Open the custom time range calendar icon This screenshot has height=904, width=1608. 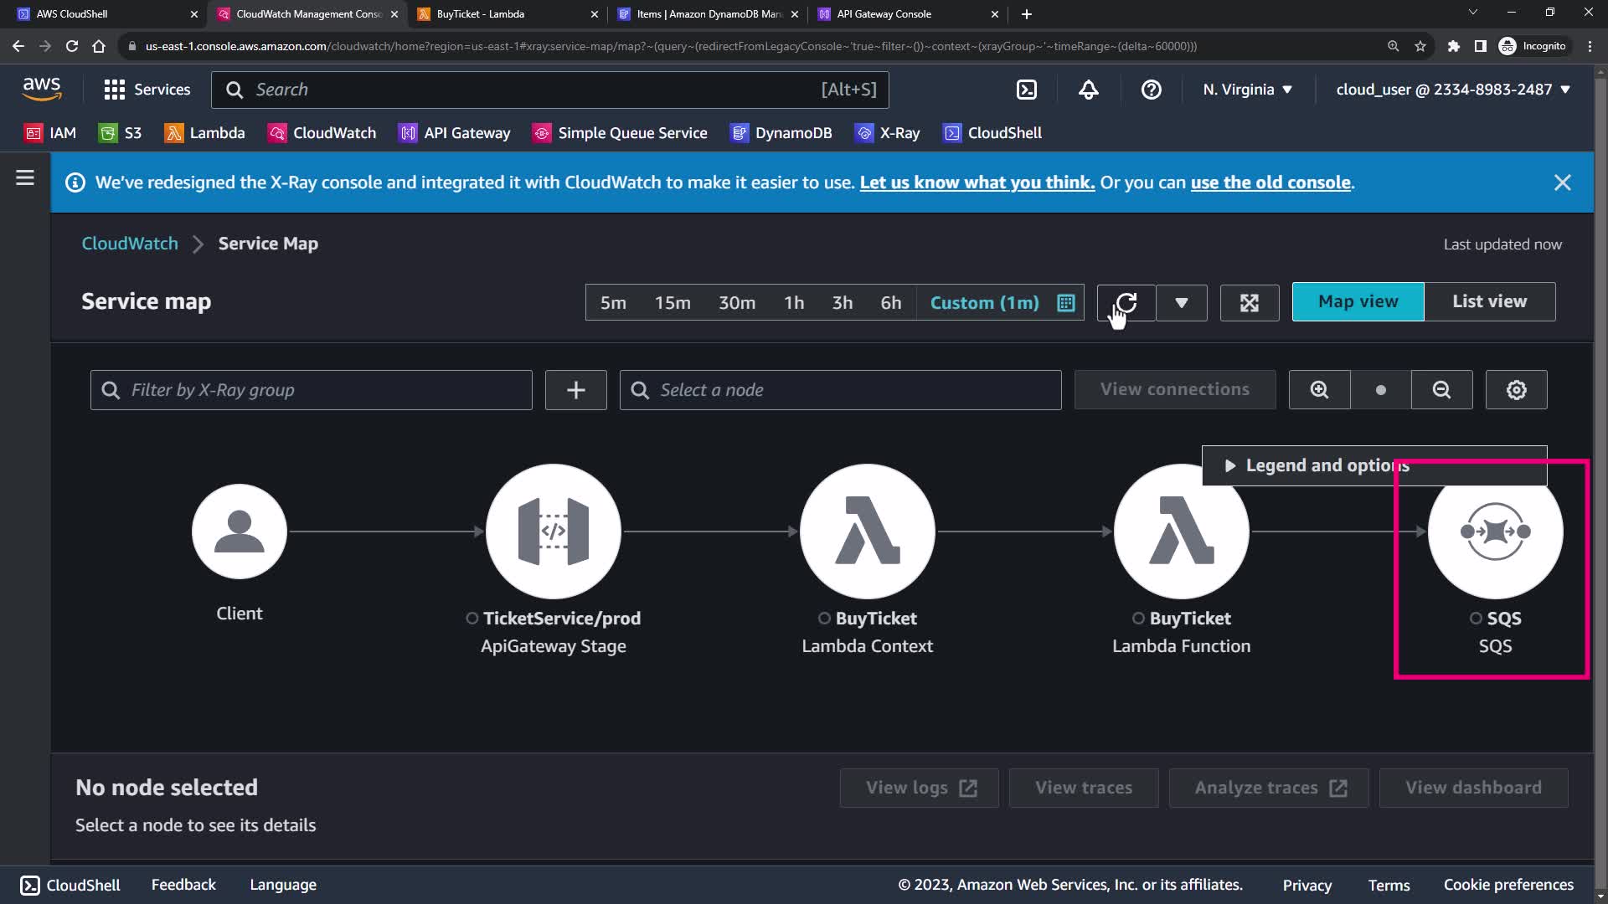tap(1065, 303)
